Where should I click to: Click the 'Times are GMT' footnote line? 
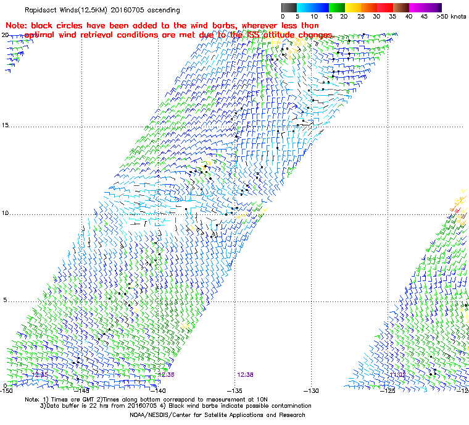pos(146,400)
